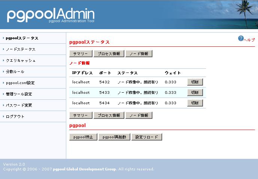
Task: Select port value 5433 in table
Action: coord(104,92)
